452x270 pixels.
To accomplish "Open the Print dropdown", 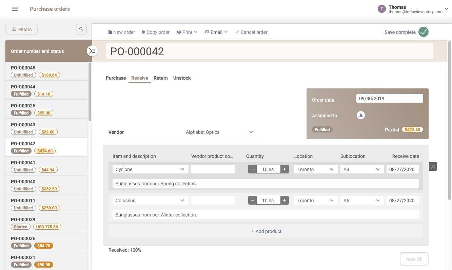I will (x=187, y=32).
